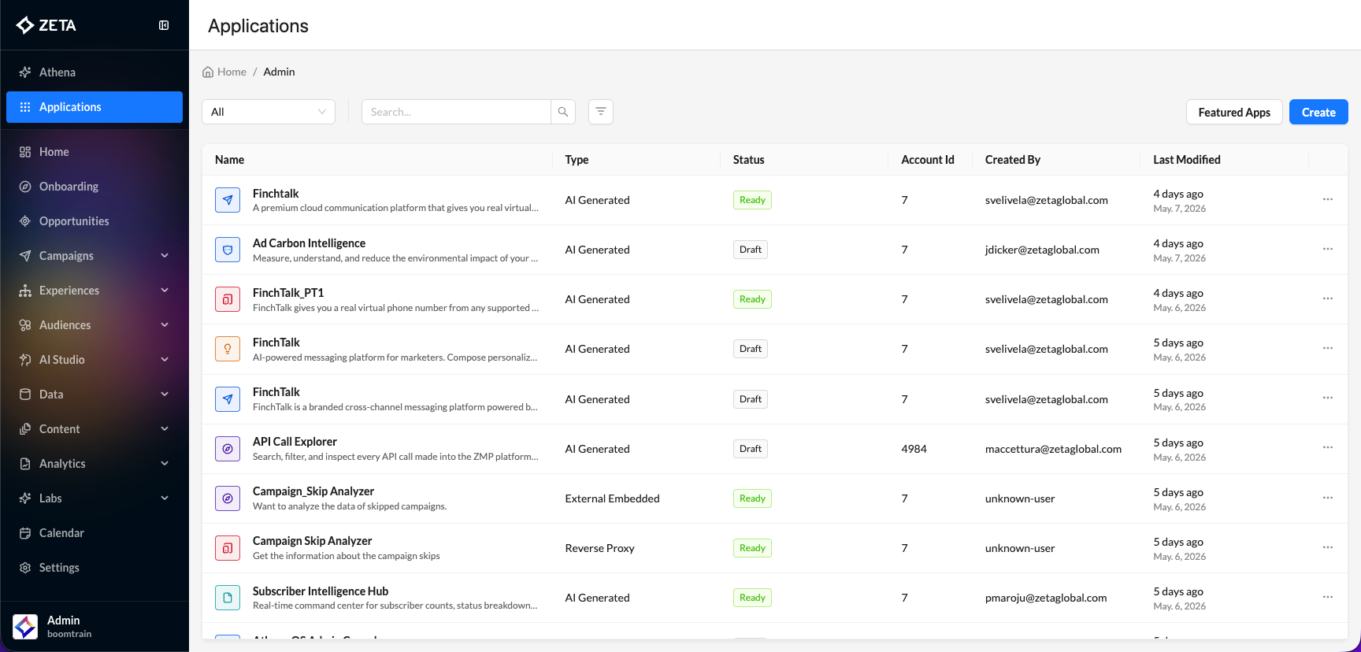Click in the Search input field
1361x652 pixels.
[456, 112]
